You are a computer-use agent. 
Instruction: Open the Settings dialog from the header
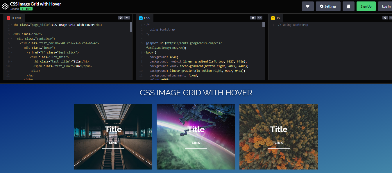tap(328, 6)
